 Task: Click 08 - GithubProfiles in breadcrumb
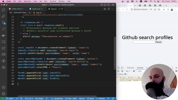(x=18, y=12)
